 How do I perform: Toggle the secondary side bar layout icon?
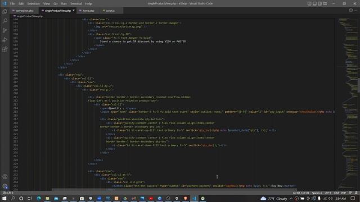point(320,3)
